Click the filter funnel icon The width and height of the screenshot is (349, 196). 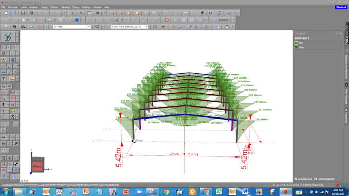pos(98,27)
